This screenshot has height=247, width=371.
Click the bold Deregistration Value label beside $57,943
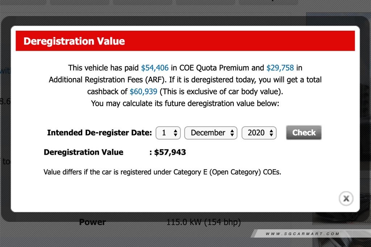click(x=84, y=152)
